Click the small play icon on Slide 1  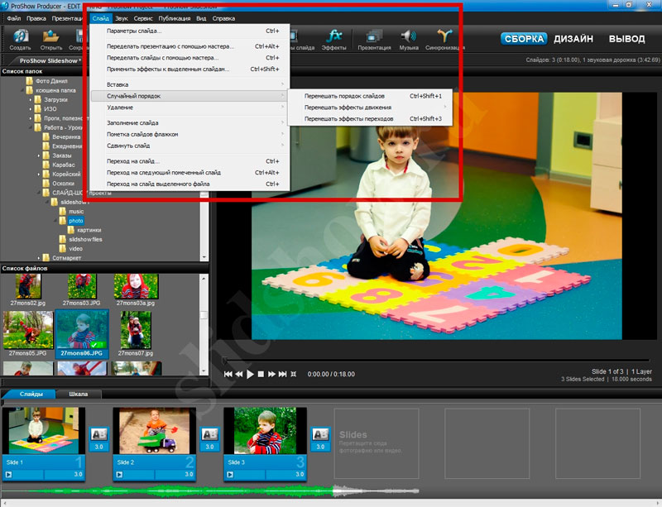(x=8, y=475)
